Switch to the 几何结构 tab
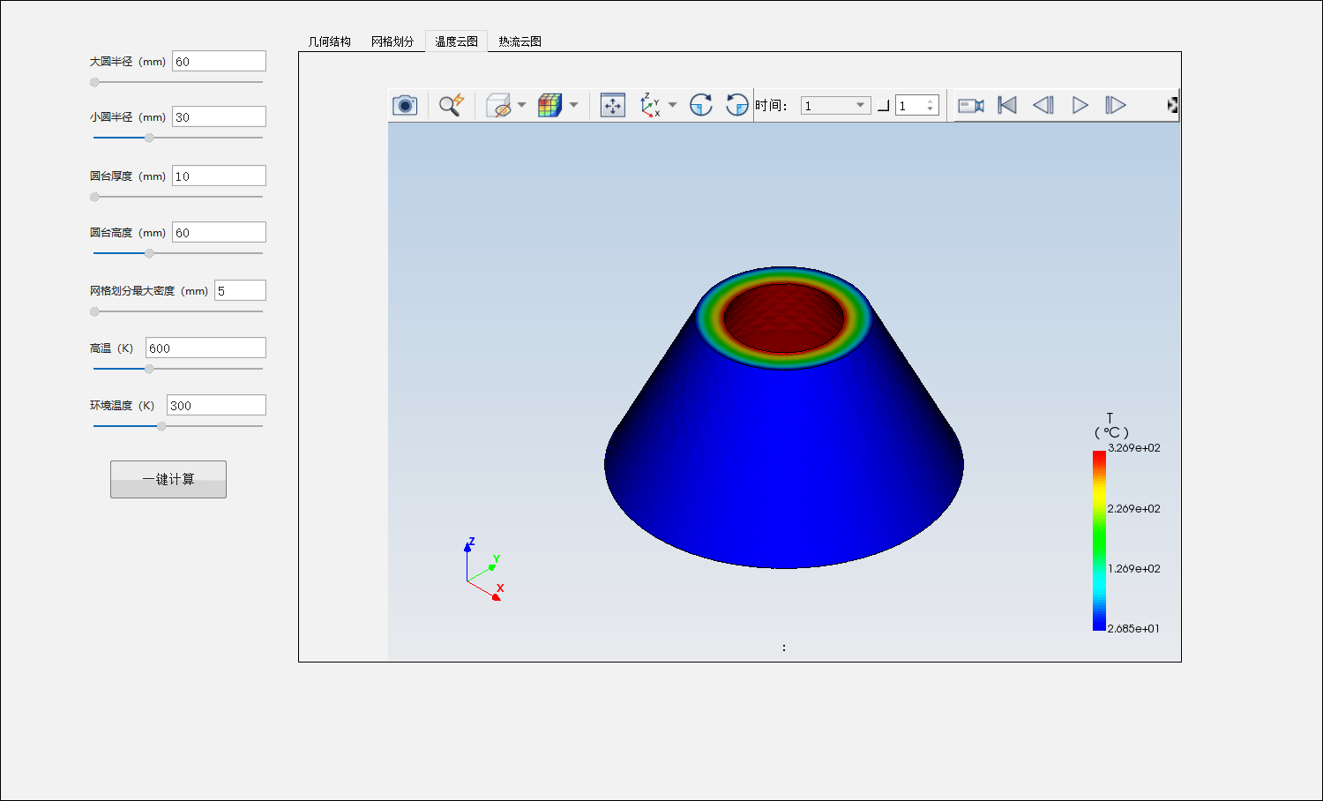The image size is (1323, 801). [x=330, y=41]
